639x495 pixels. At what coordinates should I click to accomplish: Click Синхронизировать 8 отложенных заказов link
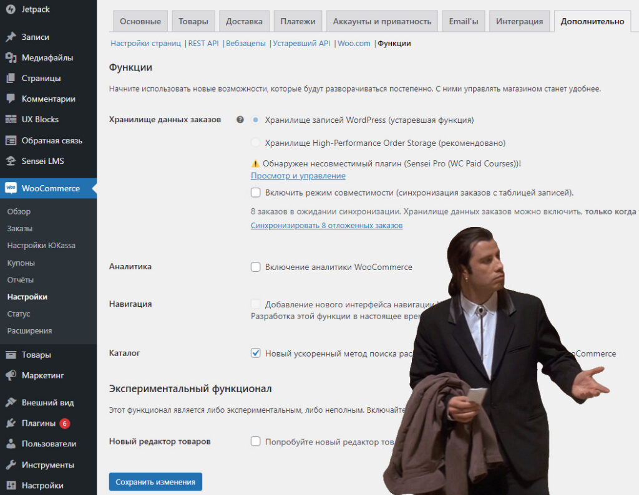326,226
